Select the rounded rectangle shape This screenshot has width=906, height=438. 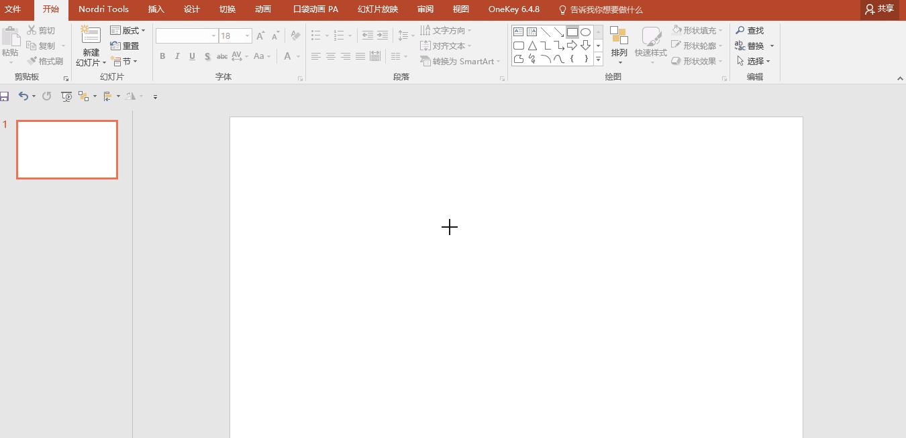519,46
